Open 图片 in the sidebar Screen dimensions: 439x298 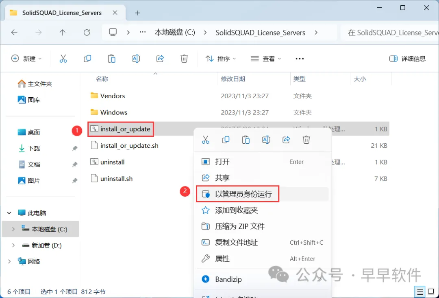29,180
